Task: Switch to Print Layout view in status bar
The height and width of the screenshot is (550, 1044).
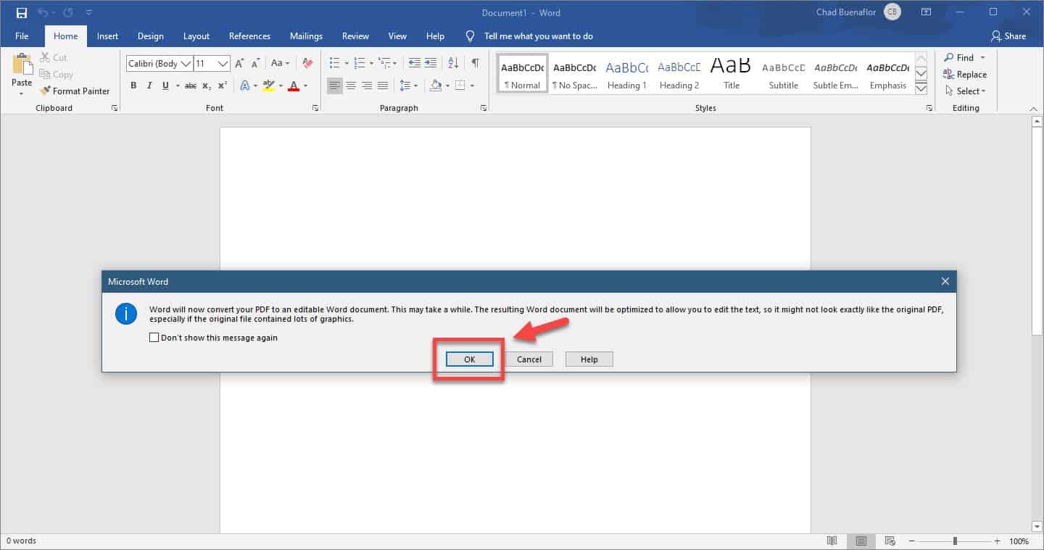Action: click(x=861, y=541)
